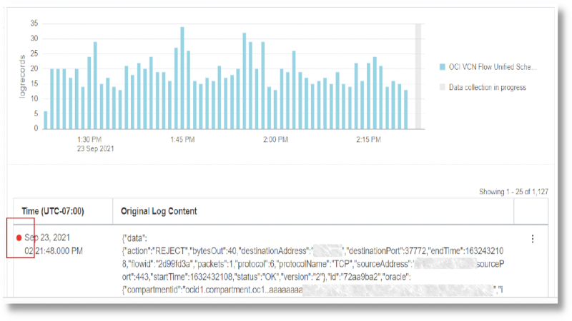Select the 02:21:48.000 PM timestamp
Screen dimensions: 572x321
54,250
